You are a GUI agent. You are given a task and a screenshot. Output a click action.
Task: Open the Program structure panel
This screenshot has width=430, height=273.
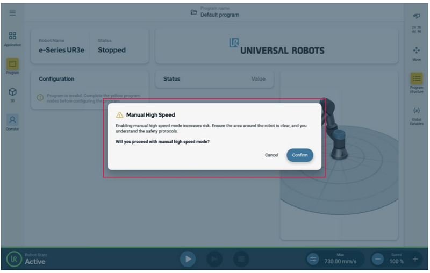coord(416,81)
